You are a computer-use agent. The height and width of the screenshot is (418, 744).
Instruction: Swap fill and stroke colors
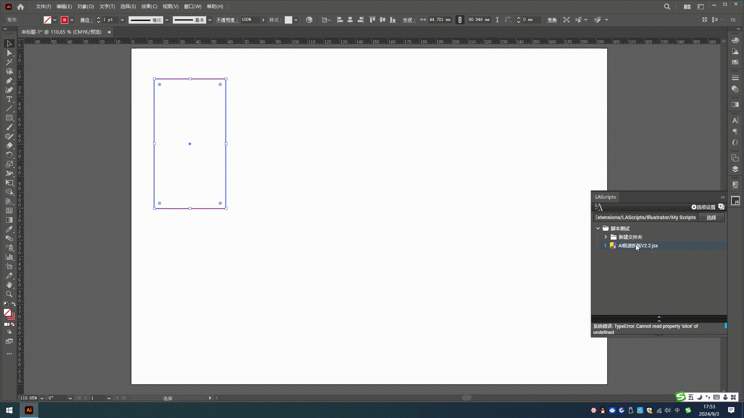14,304
